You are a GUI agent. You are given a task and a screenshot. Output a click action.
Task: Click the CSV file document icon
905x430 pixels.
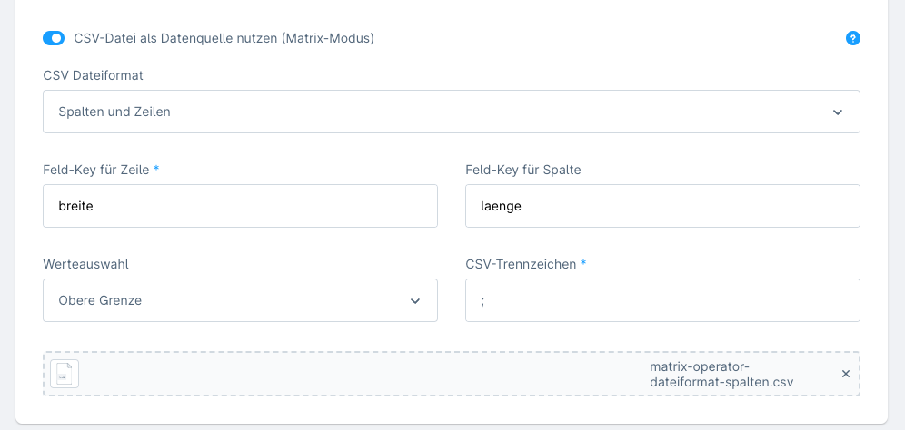pyautogui.click(x=65, y=374)
